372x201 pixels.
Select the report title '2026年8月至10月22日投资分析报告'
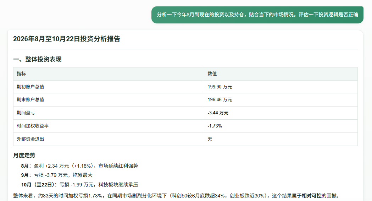pos(67,39)
